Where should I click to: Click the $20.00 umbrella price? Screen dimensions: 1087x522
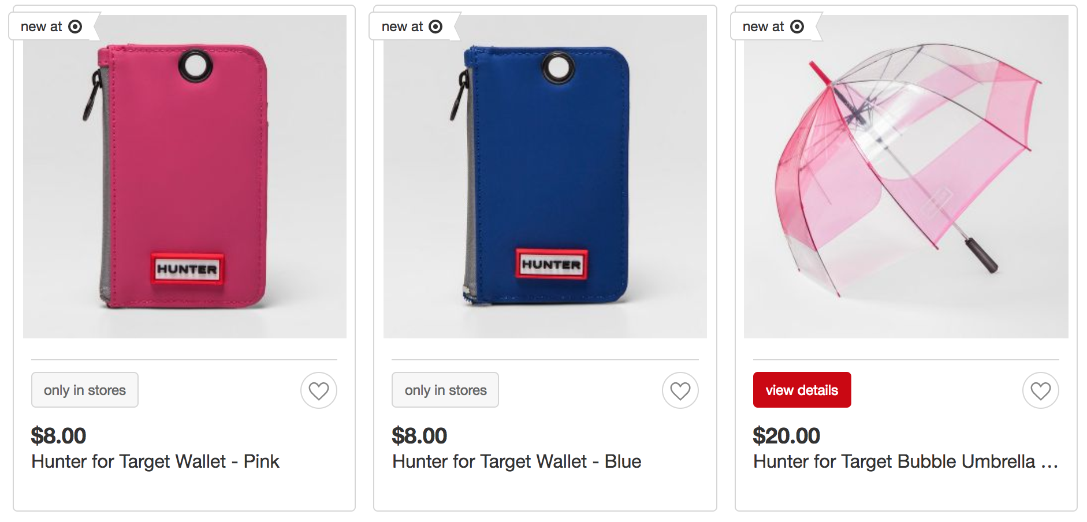[x=786, y=435]
